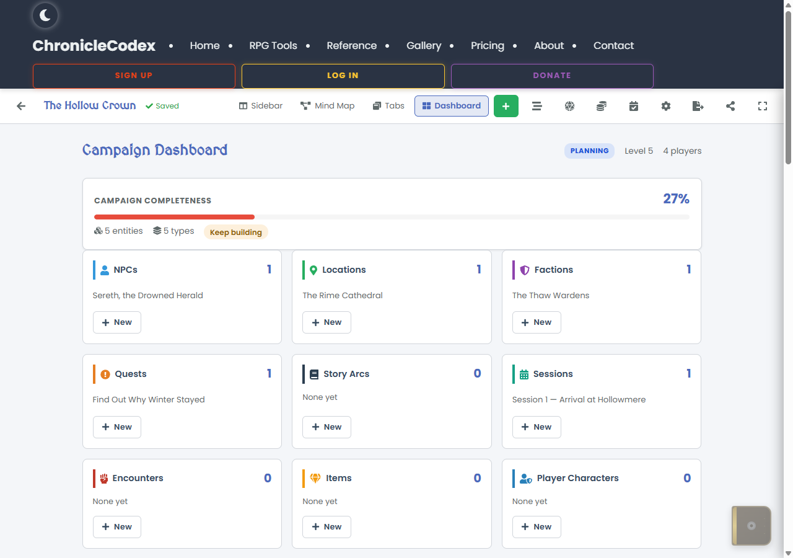Screen dimensions: 793x558
Task: Open the RPG Tools menu item
Action: tap(273, 45)
